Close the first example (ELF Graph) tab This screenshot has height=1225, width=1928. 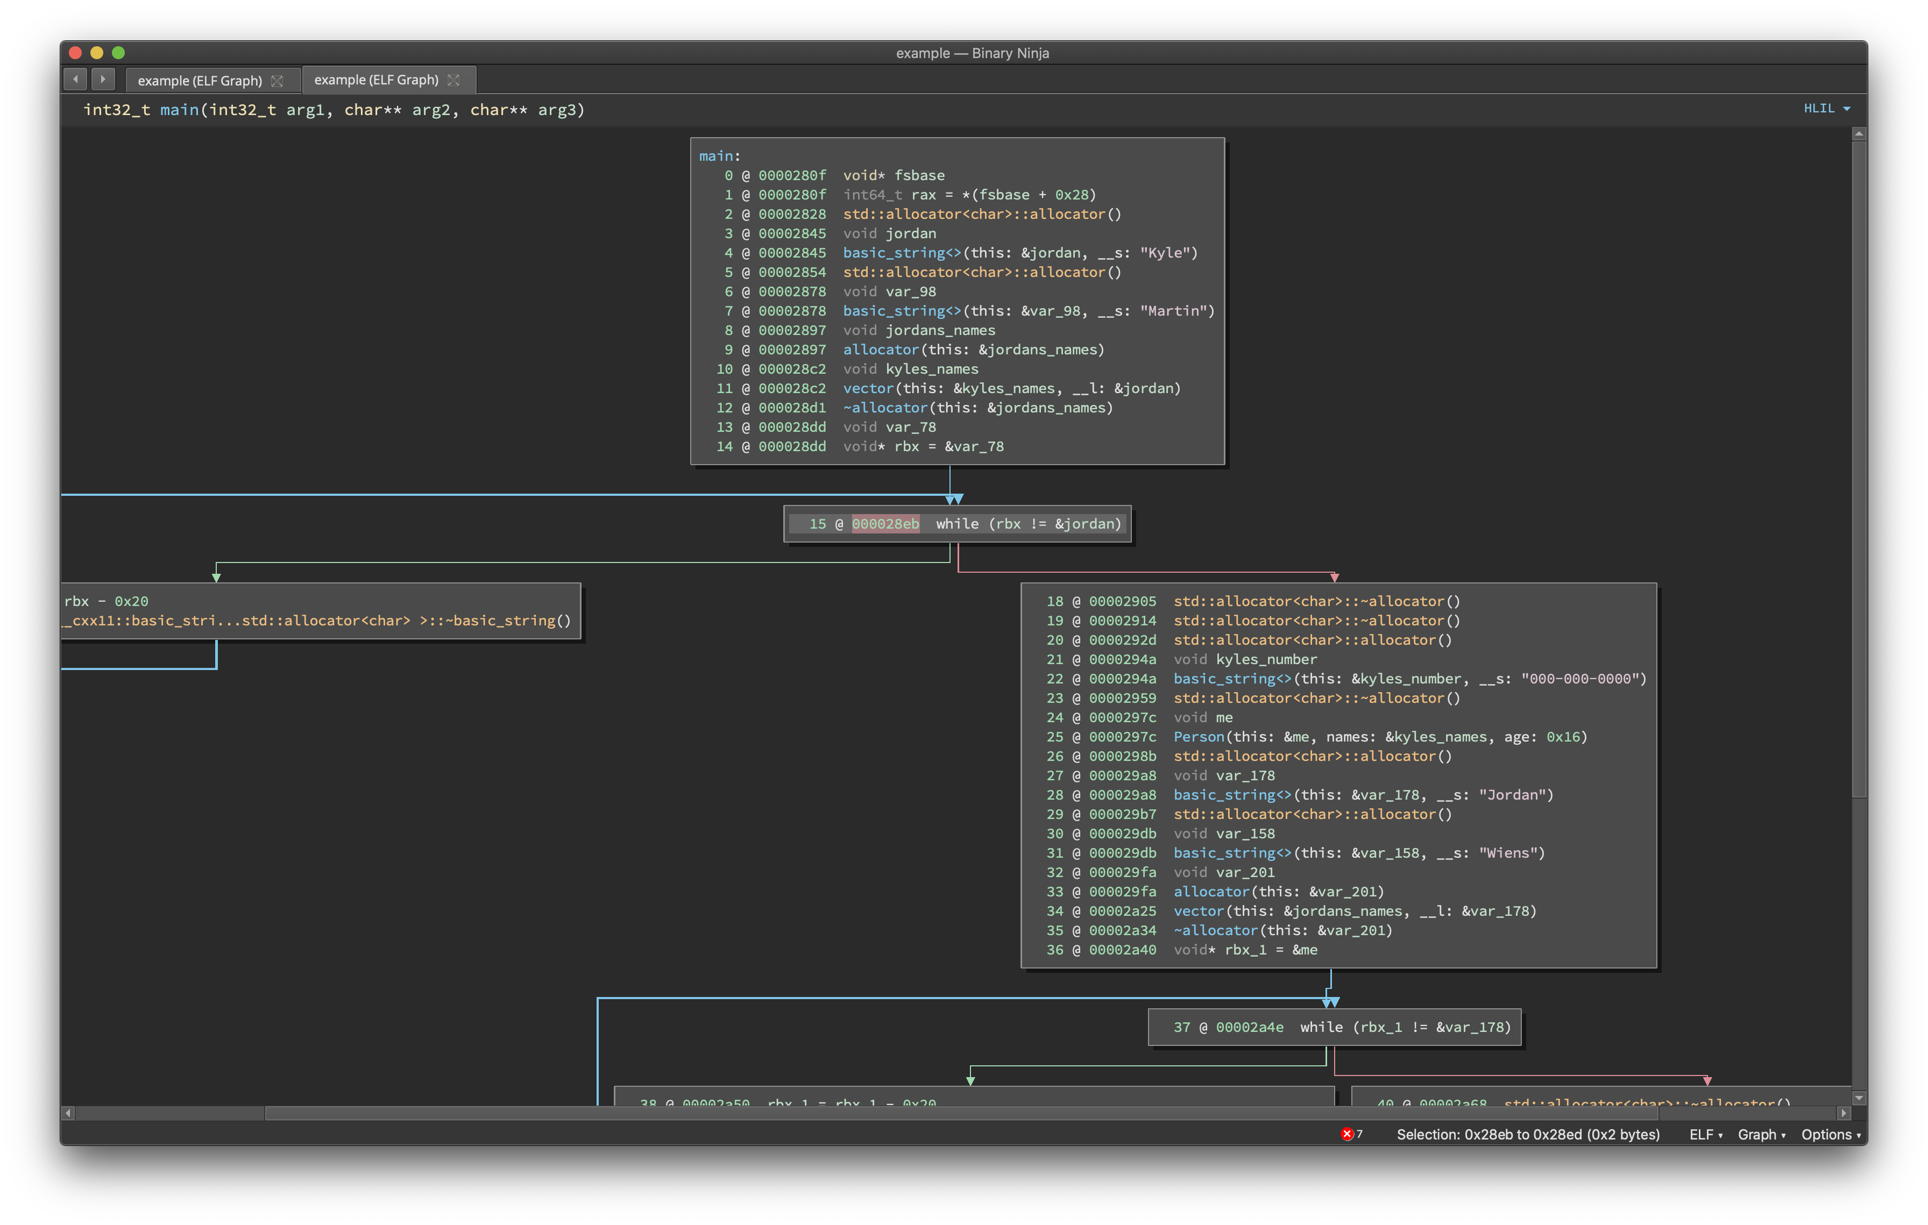277,81
